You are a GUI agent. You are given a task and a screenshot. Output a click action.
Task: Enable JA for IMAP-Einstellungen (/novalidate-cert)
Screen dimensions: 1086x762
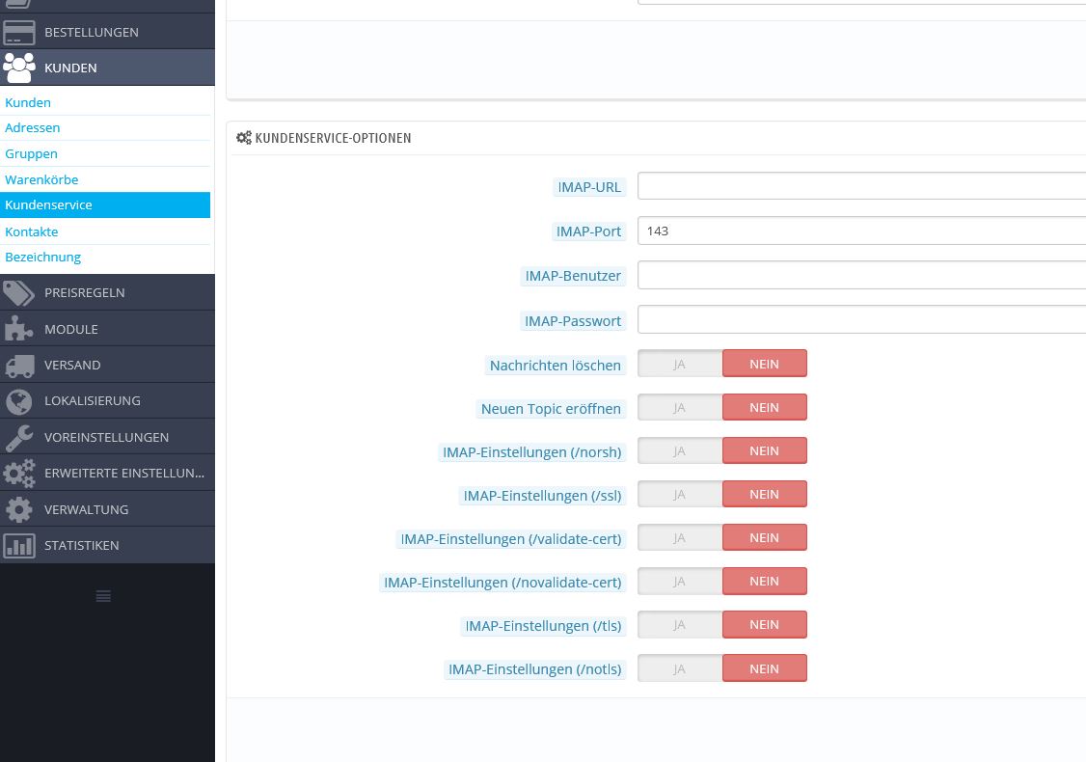tap(679, 582)
